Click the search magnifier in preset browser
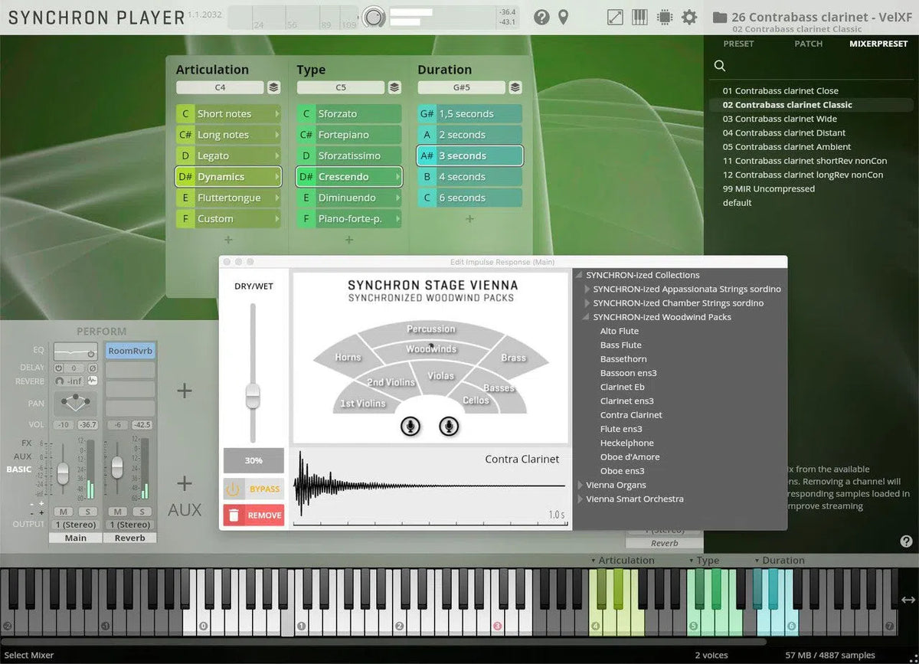 click(x=720, y=66)
